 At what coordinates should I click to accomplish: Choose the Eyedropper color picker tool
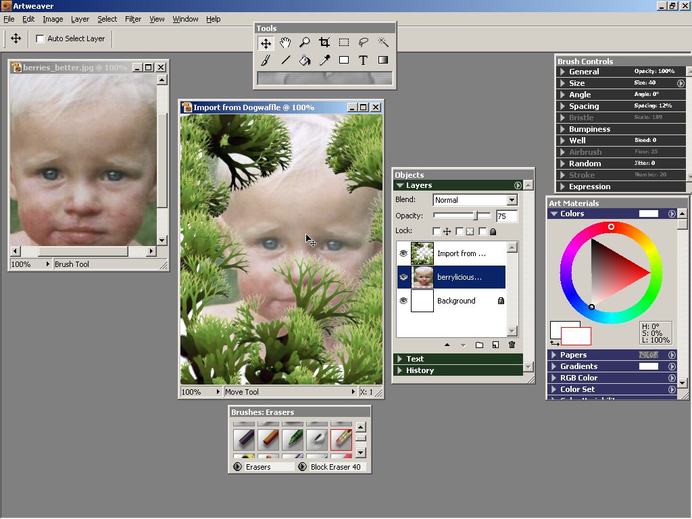coord(324,60)
